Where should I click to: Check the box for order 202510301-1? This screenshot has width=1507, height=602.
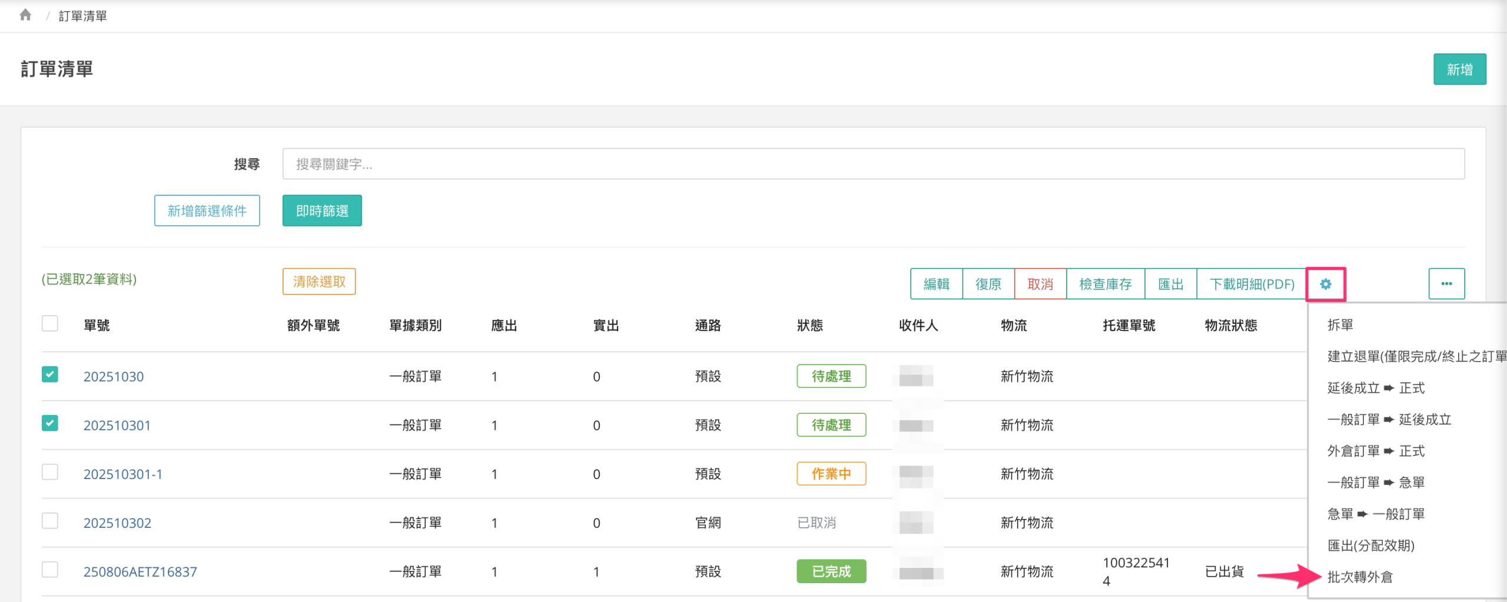point(50,472)
